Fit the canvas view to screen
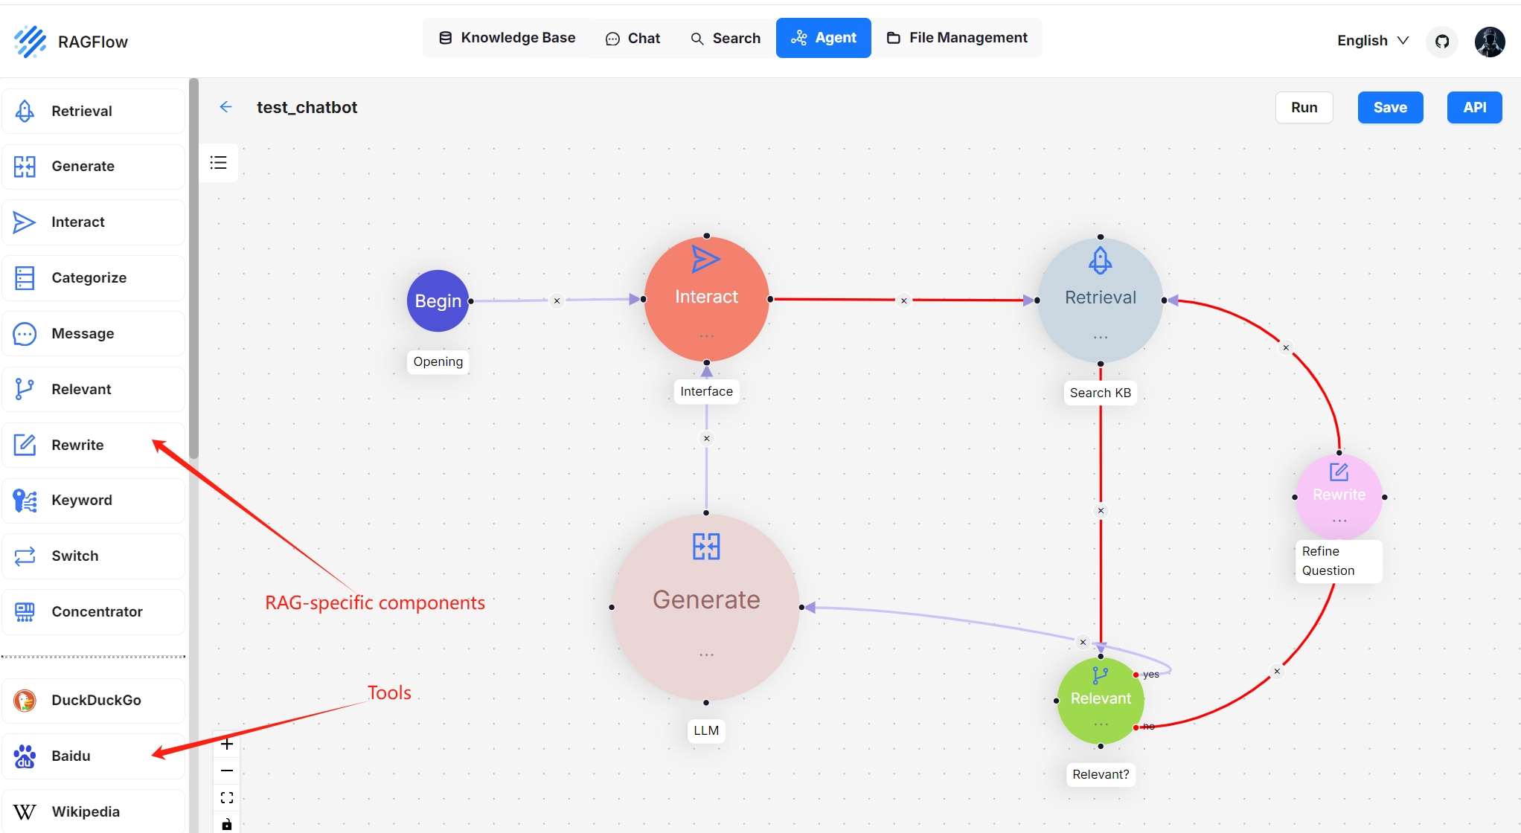This screenshot has width=1521, height=833. pos(227,797)
